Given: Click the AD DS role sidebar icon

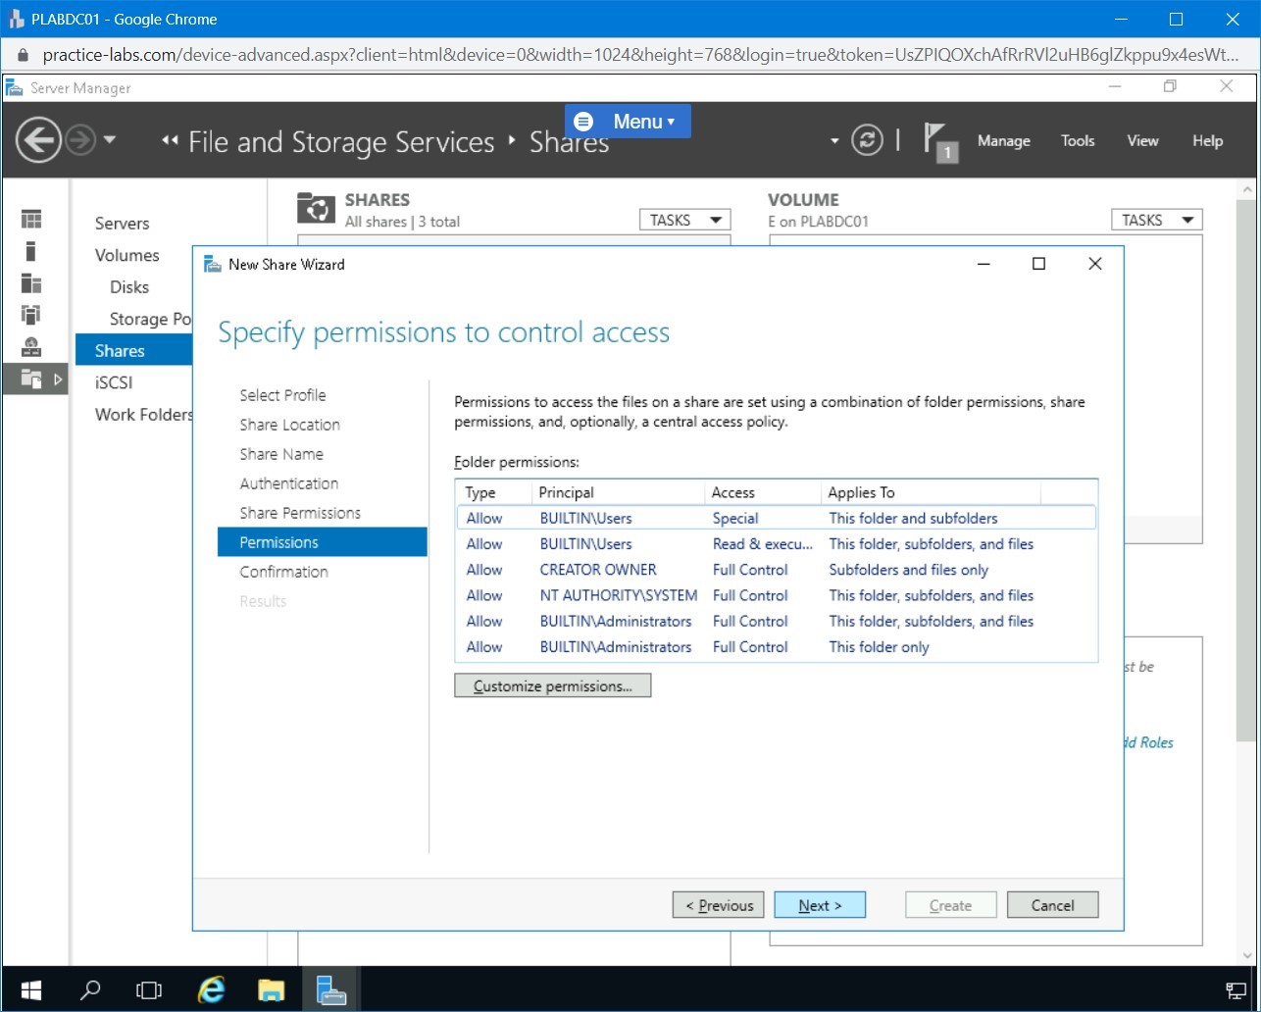Looking at the screenshot, I should 31,315.
